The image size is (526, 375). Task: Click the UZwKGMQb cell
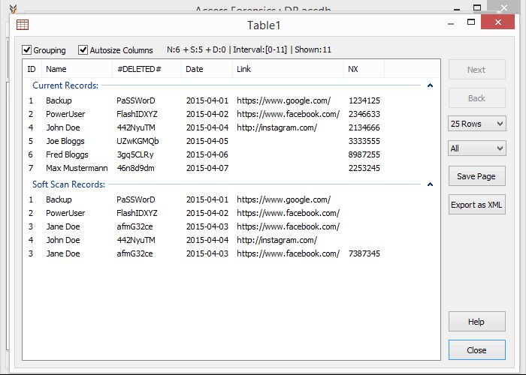138,141
